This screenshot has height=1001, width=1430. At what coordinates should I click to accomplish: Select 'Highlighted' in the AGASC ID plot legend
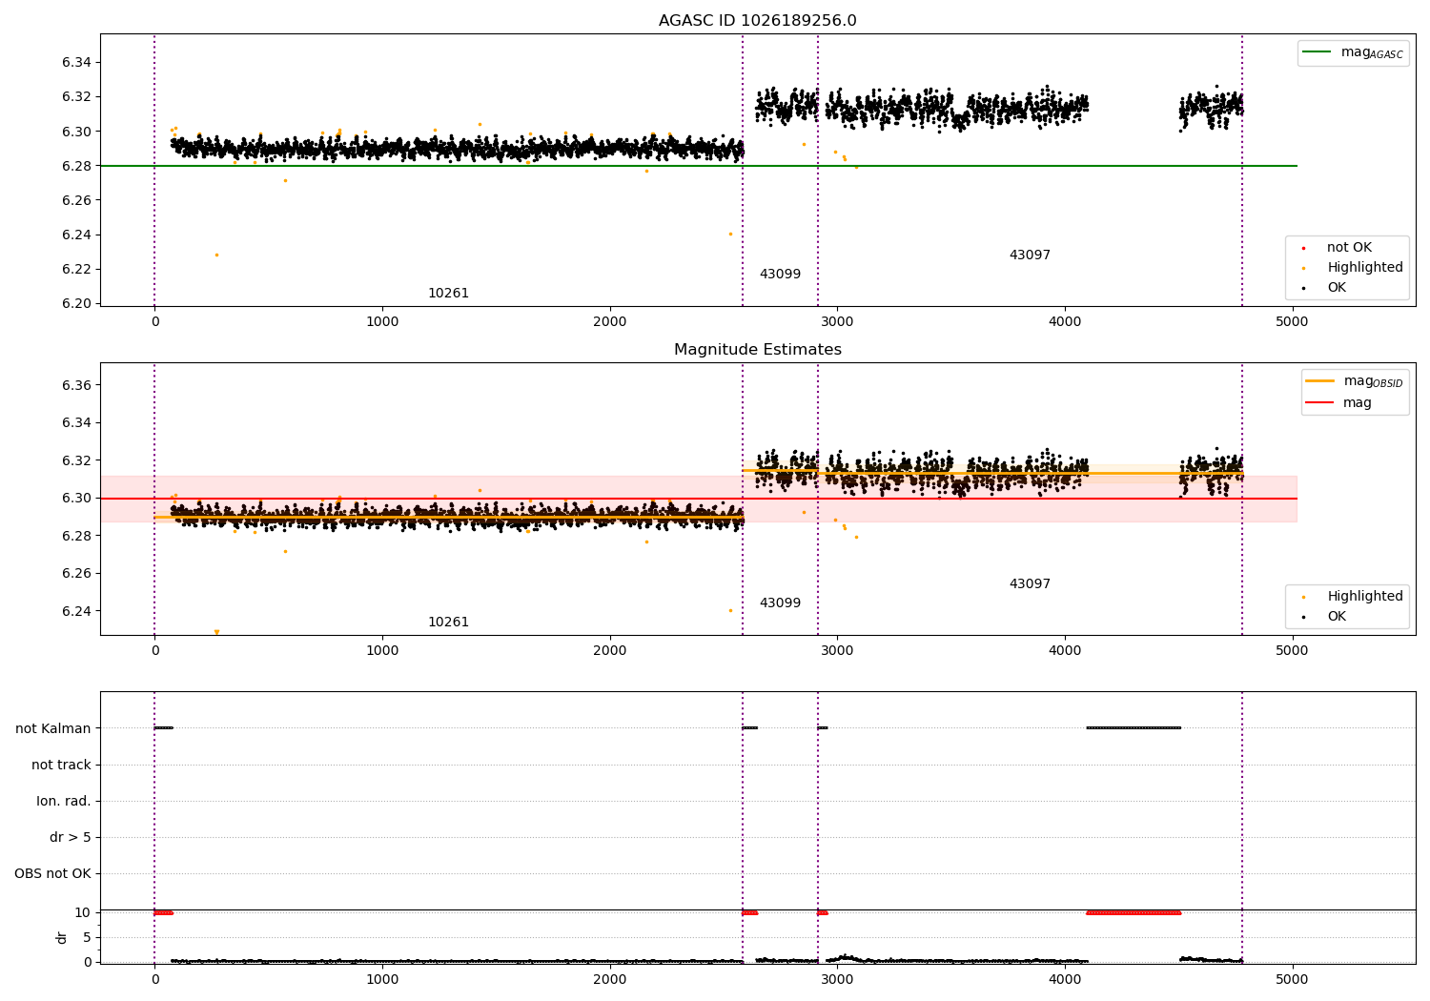(x=1364, y=268)
